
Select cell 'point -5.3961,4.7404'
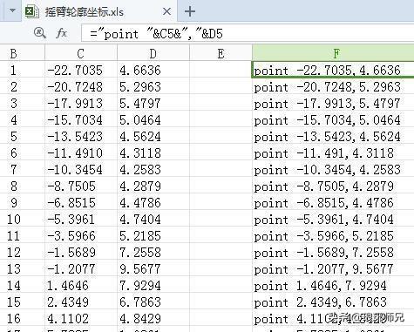tap(333, 219)
